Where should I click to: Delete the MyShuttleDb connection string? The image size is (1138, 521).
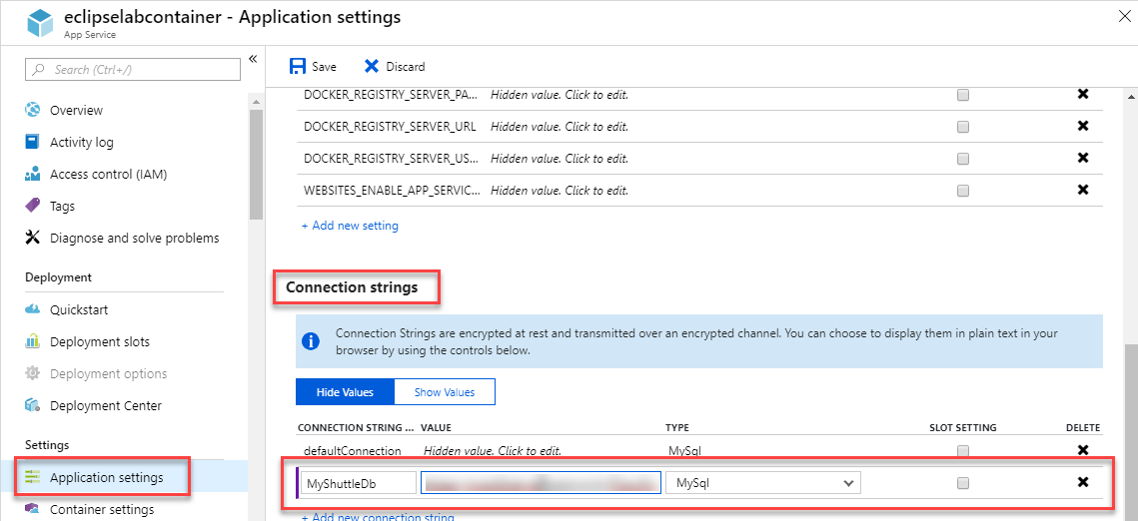tap(1083, 483)
